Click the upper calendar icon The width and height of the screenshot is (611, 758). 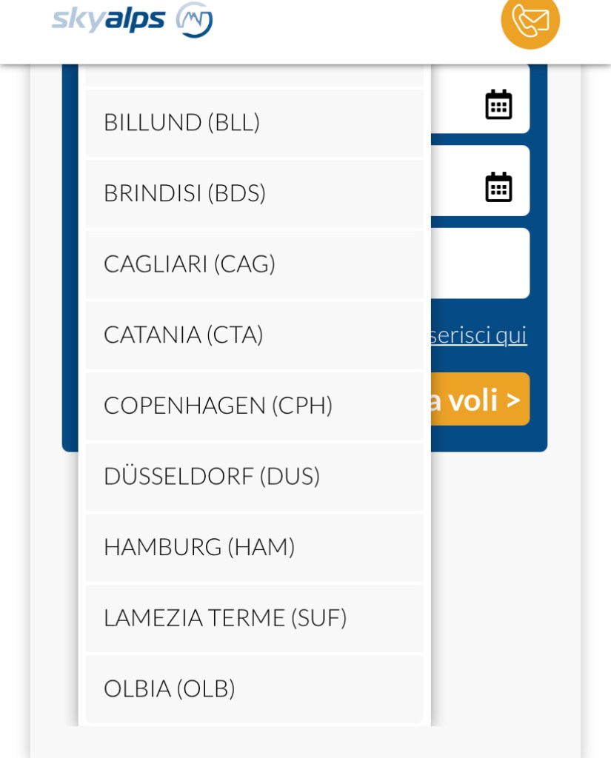[498, 104]
